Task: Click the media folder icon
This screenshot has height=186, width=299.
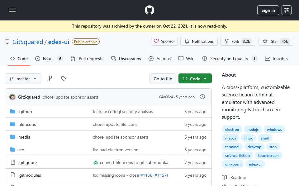Action: click(13, 137)
